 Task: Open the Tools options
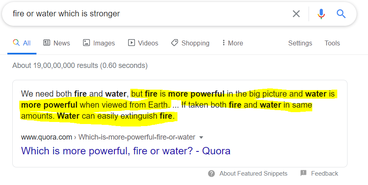pyautogui.click(x=332, y=43)
